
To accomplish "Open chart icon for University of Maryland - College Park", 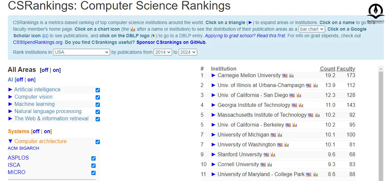I will coord(315,175).
